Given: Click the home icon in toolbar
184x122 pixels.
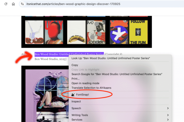Looking at the screenshot, I should tap(13, 4).
